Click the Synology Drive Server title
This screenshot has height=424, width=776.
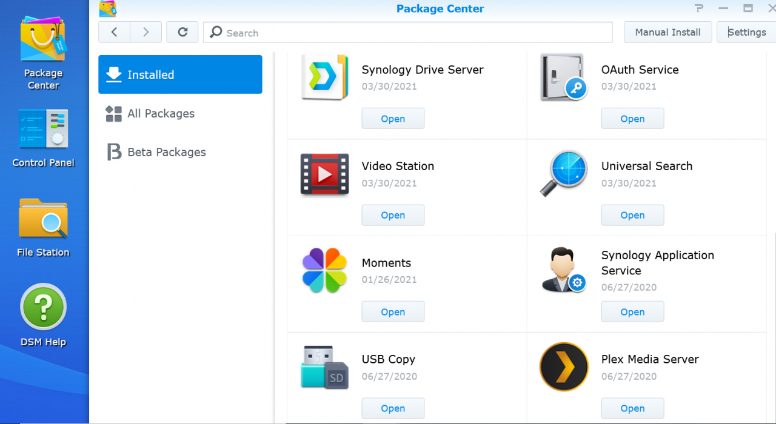[x=423, y=70]
